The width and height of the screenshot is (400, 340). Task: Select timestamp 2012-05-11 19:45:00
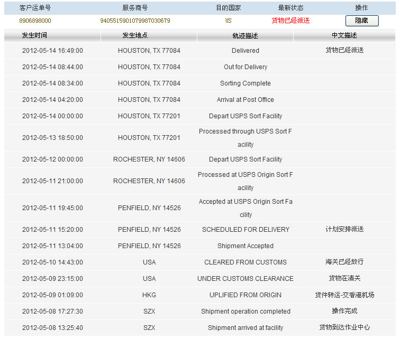[52, 208]
